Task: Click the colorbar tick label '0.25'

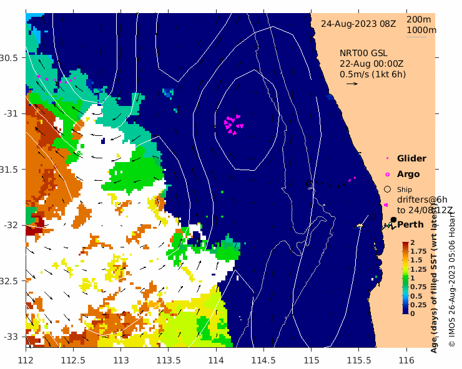Action: pyautogui.click(x=418, y=305)
